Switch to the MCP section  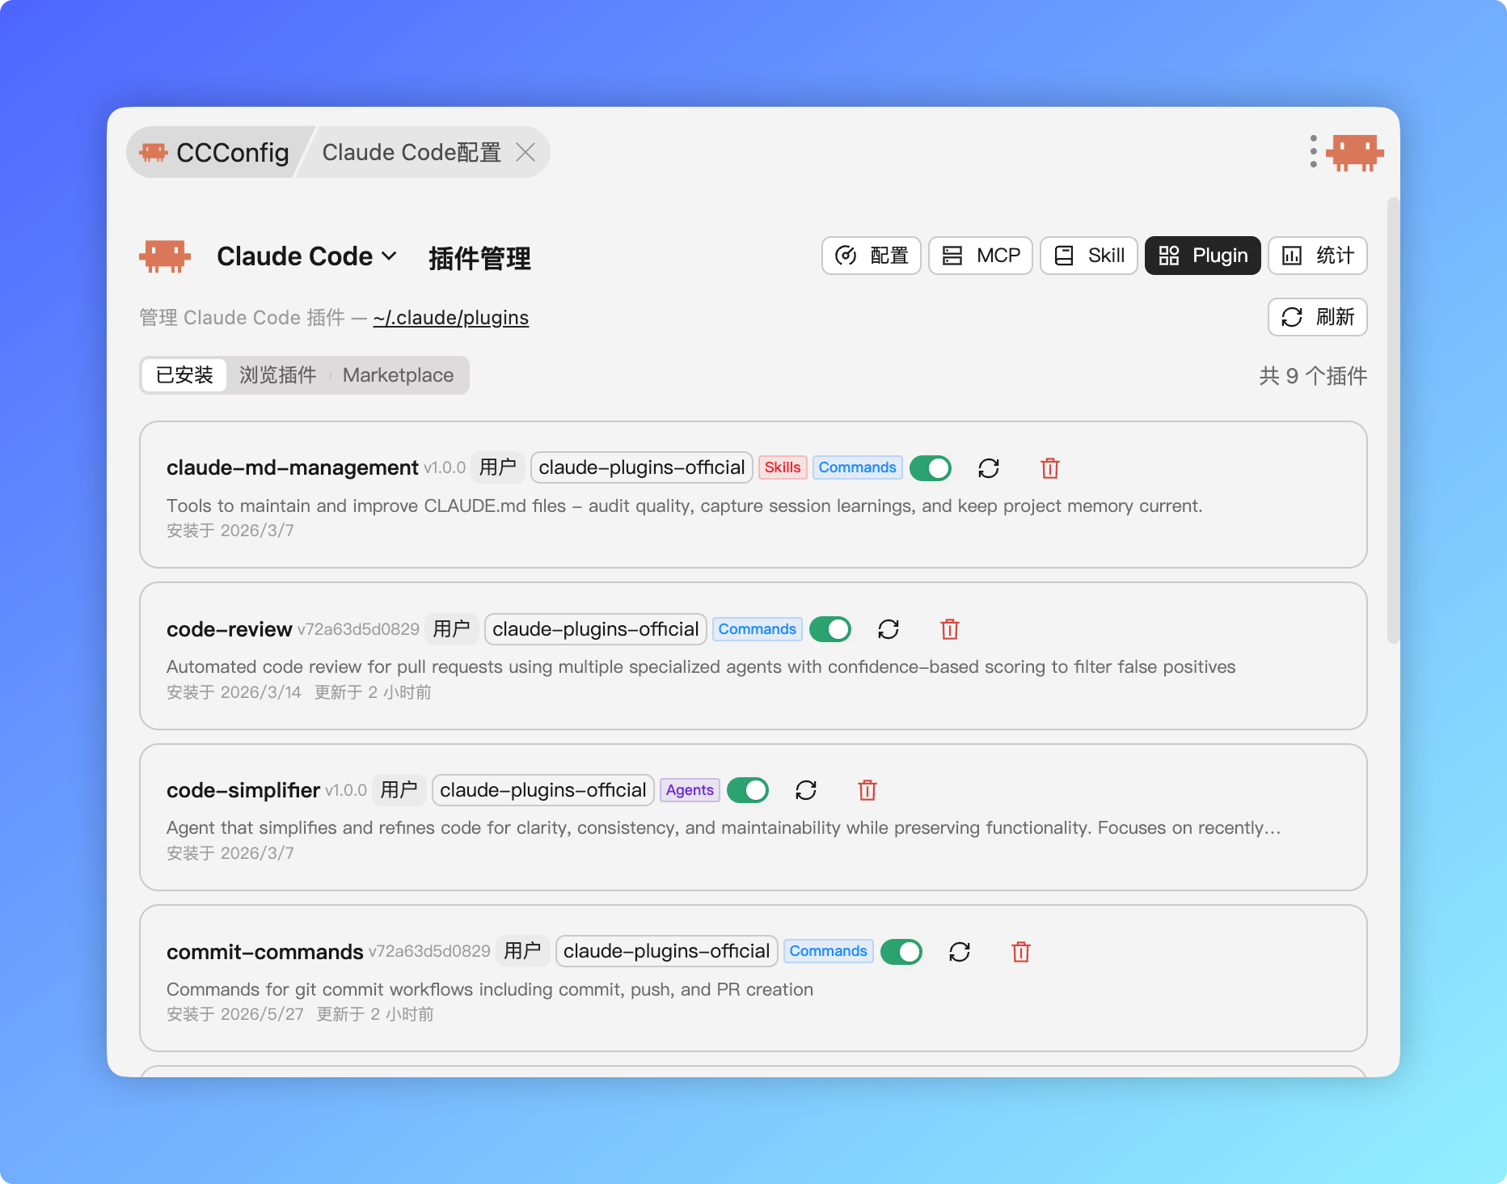click(x=980, y=256)
